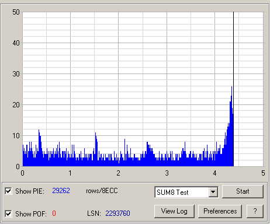Screen dimensions: 270x224
Task: Click the rows/8ECC label
Action: point(102,191)
